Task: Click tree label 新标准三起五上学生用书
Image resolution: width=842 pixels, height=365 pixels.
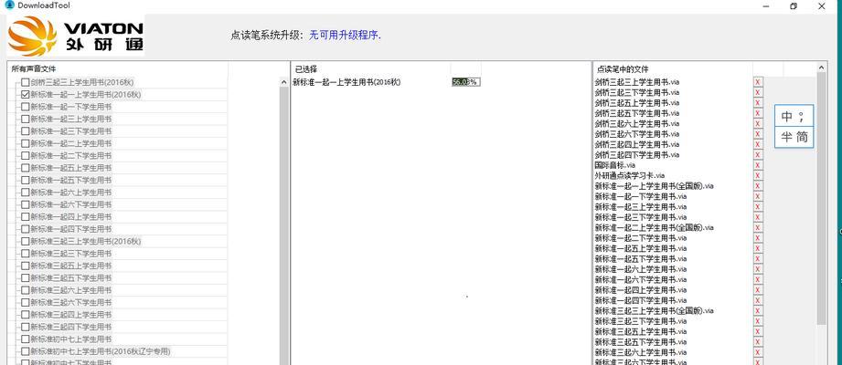Action: 71,266
